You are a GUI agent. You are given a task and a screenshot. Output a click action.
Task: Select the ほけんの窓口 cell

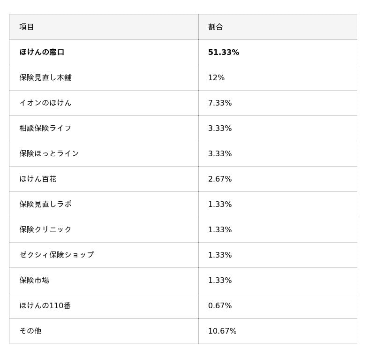pos(42,52)
